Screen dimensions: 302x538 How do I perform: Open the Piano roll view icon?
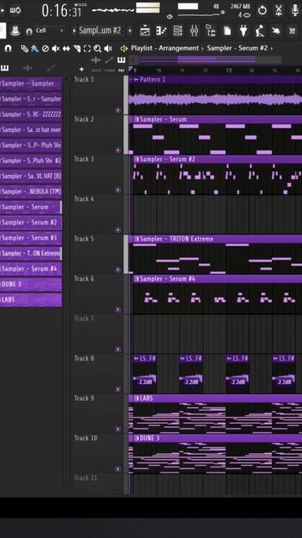point(161,31)
